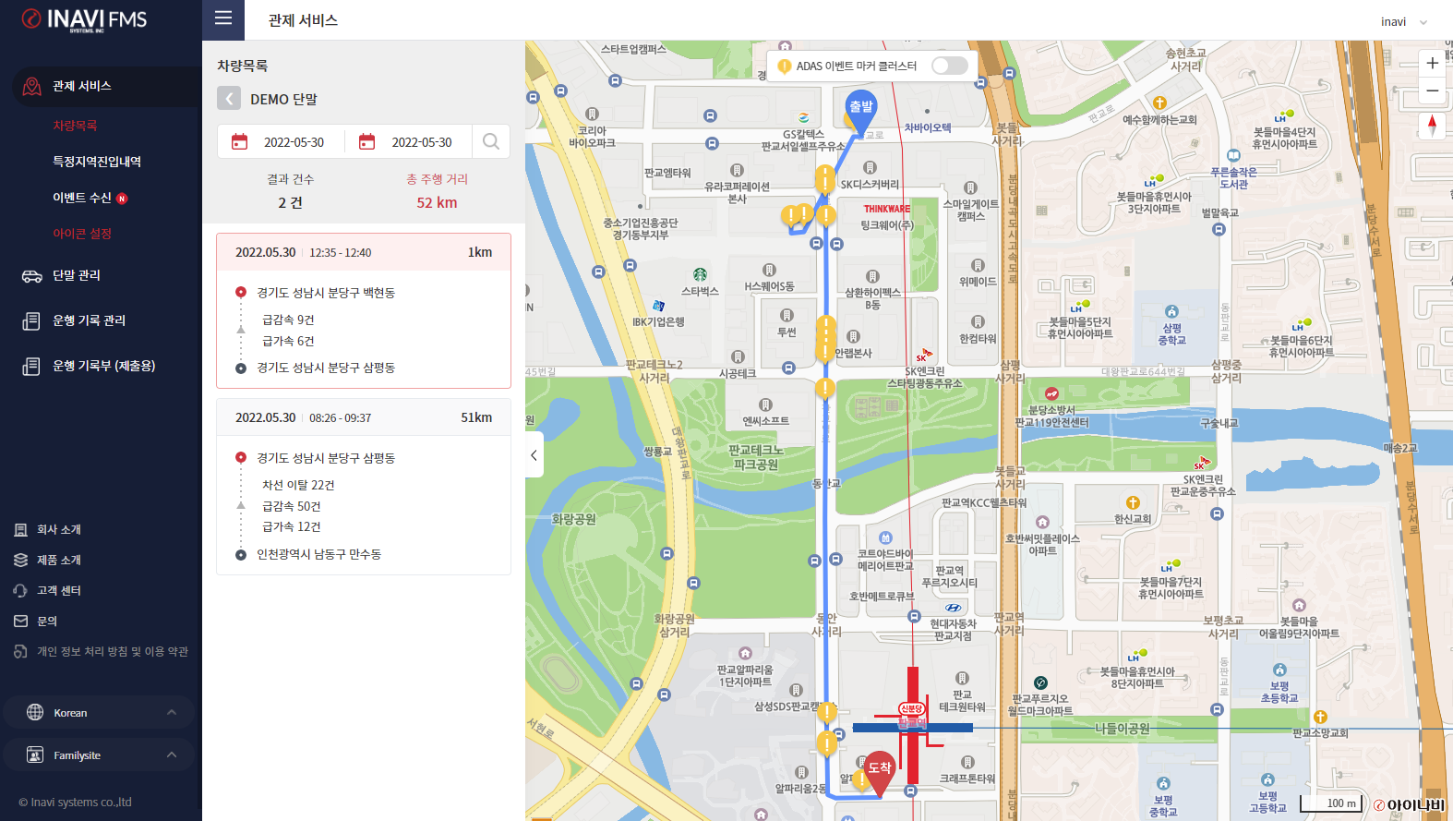
Task: Open the inavi user dropdown
Action: coord(1403,21)
